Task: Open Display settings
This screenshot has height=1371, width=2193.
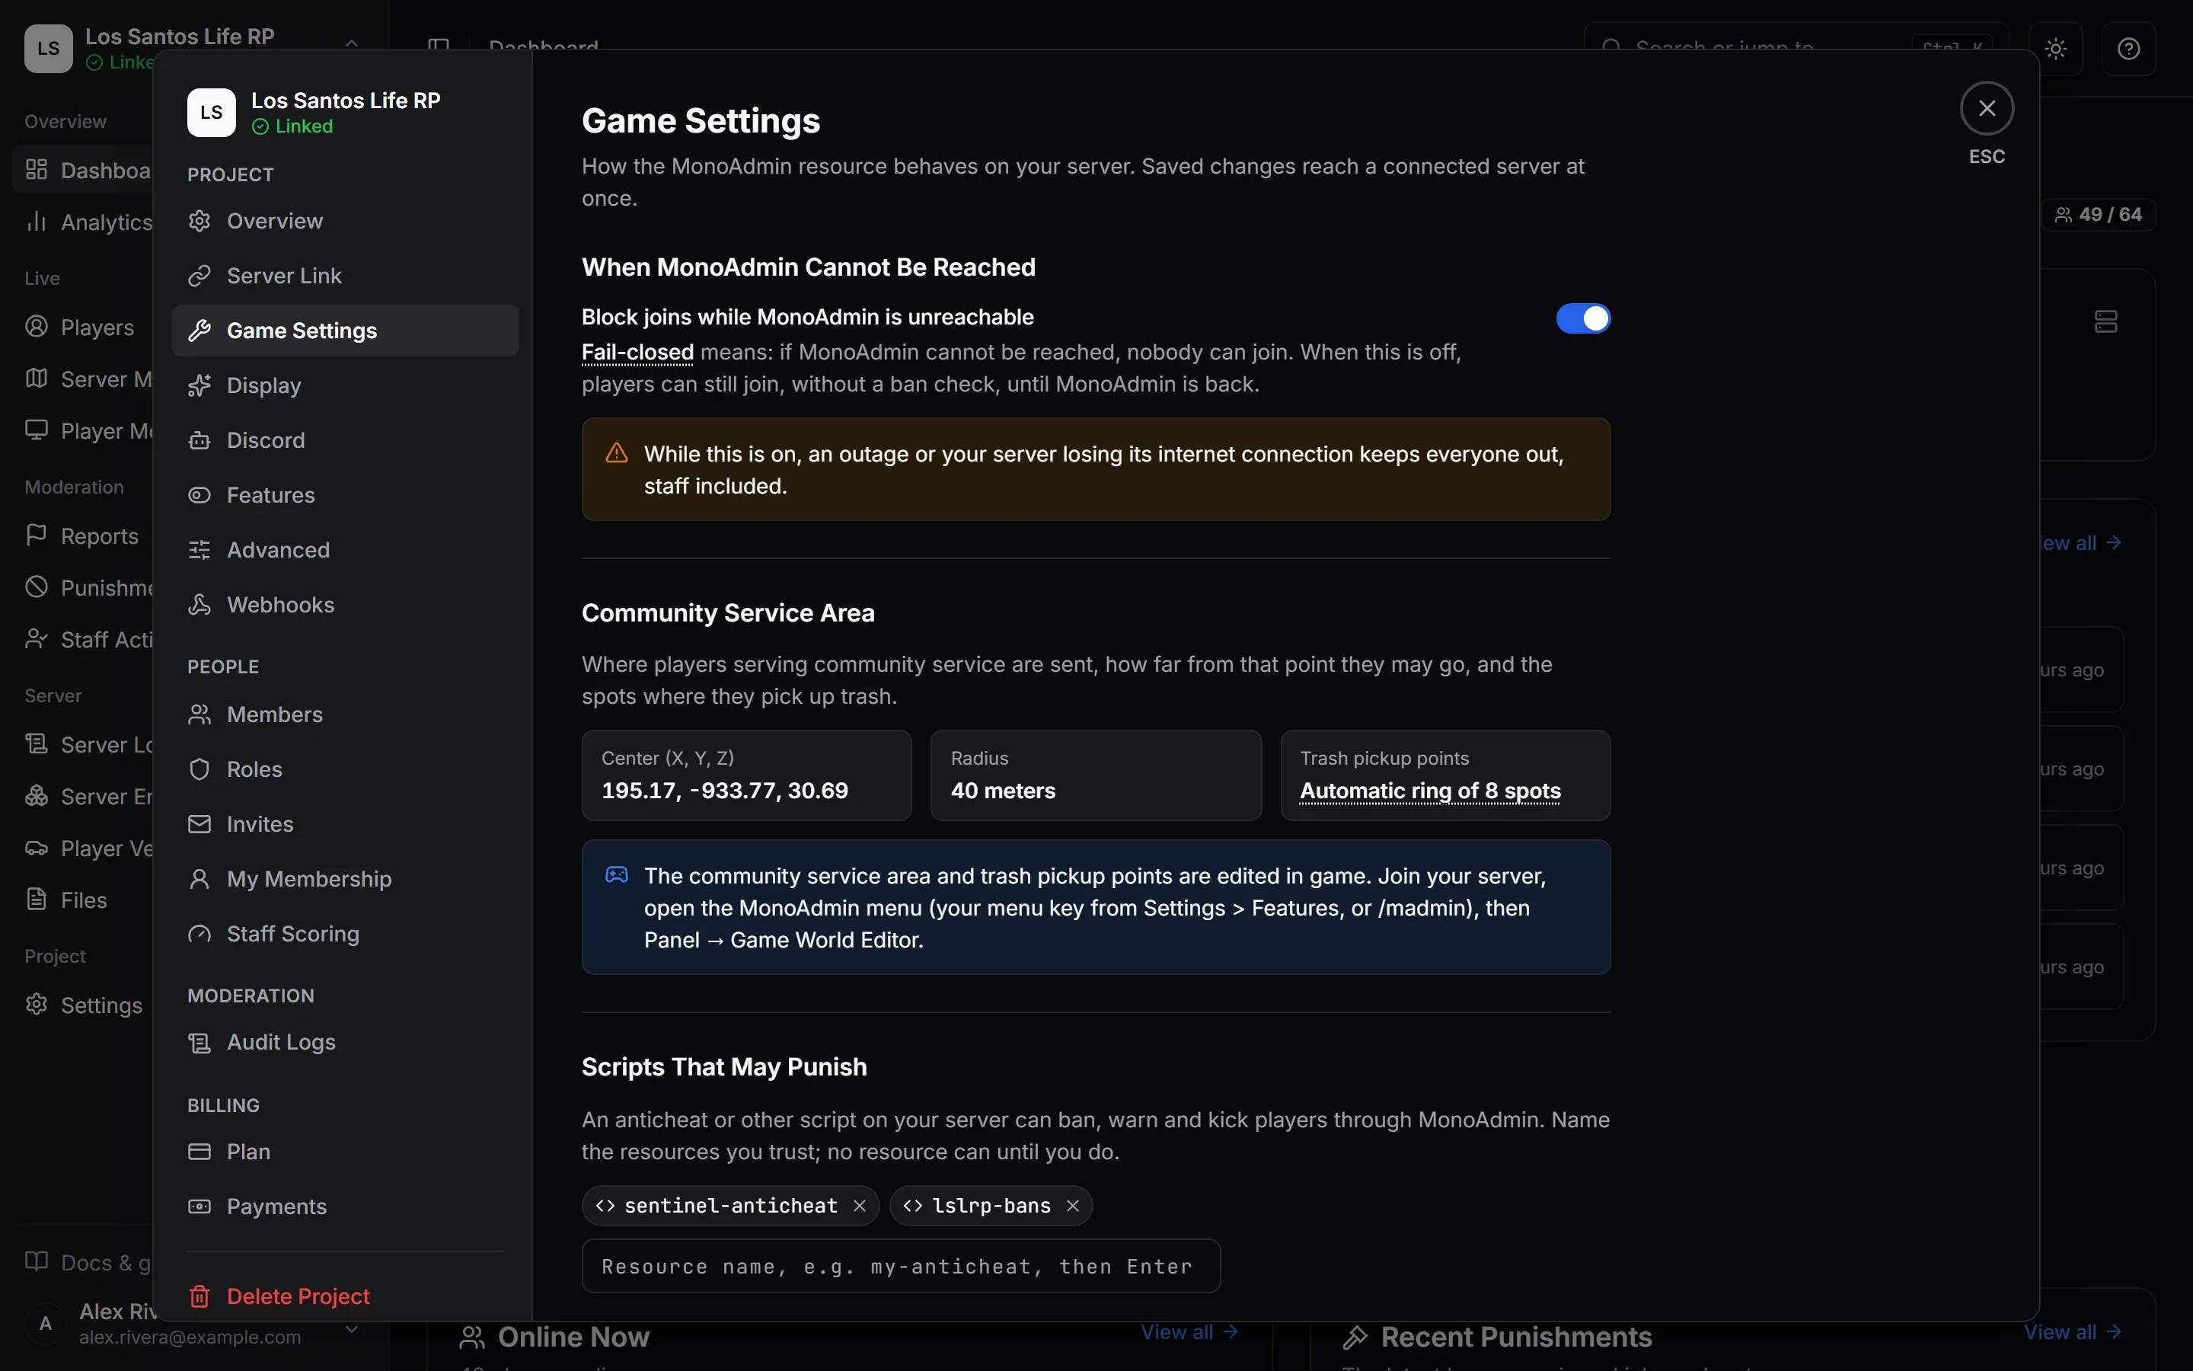Action: click(344, 385)
